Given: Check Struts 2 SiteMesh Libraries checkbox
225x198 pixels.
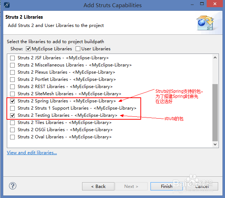Looking at the screenshot, I should 13,94.
